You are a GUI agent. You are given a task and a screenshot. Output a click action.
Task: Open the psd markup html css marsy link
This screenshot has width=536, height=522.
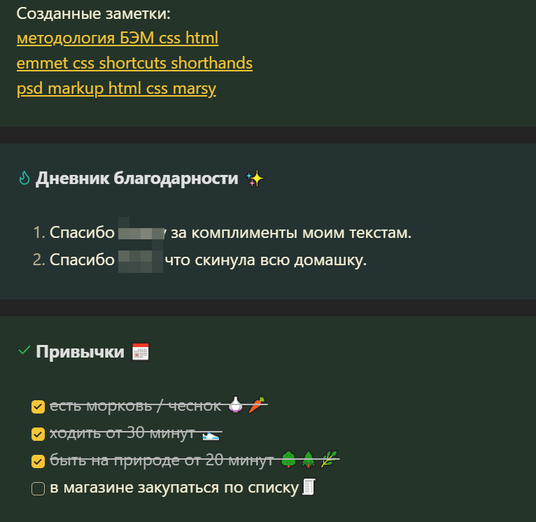click(x=116, y=89)
